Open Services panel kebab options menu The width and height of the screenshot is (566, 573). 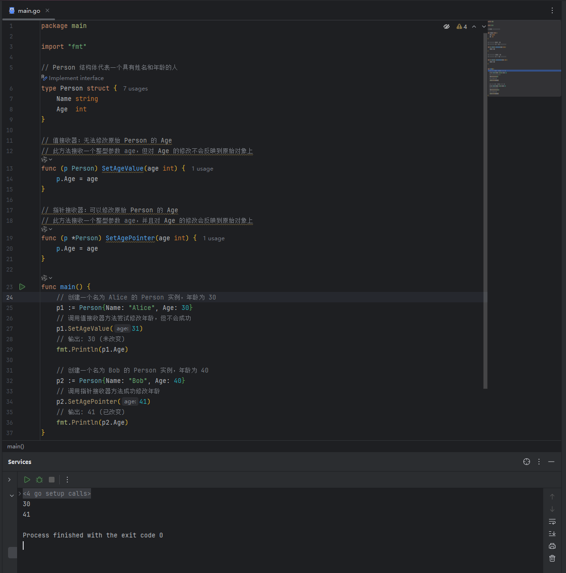[x=539, y=462]
